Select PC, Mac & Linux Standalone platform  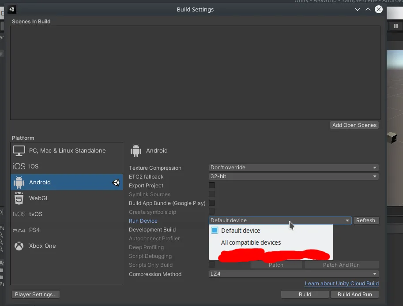pos(67,151)
